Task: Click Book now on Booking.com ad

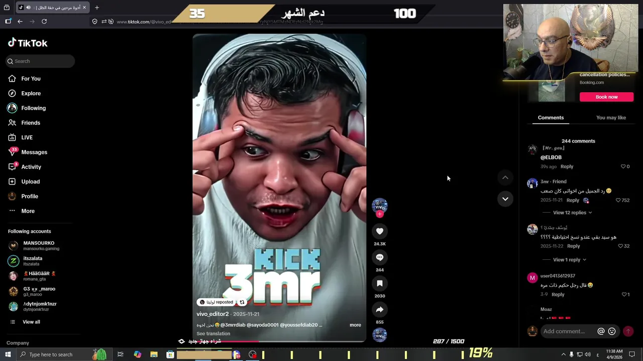Action: pyautogui.click(x=606, y=97)
